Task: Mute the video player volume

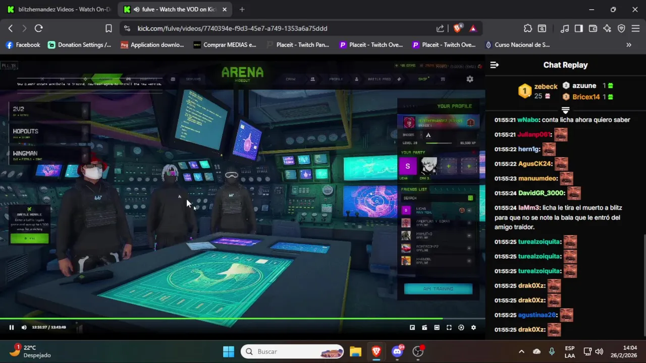Action: pyautogui.click(x=24, y=328)
